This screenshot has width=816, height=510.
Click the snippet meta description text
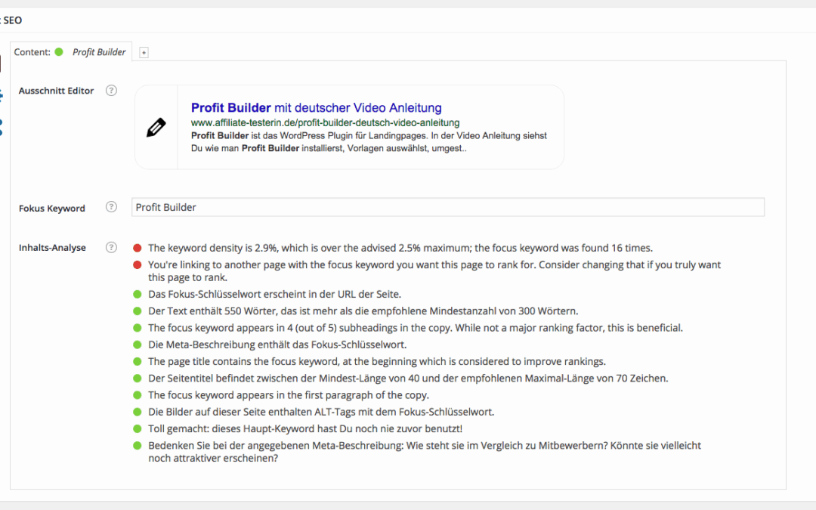pyautogui.click(x=369, y=142)
